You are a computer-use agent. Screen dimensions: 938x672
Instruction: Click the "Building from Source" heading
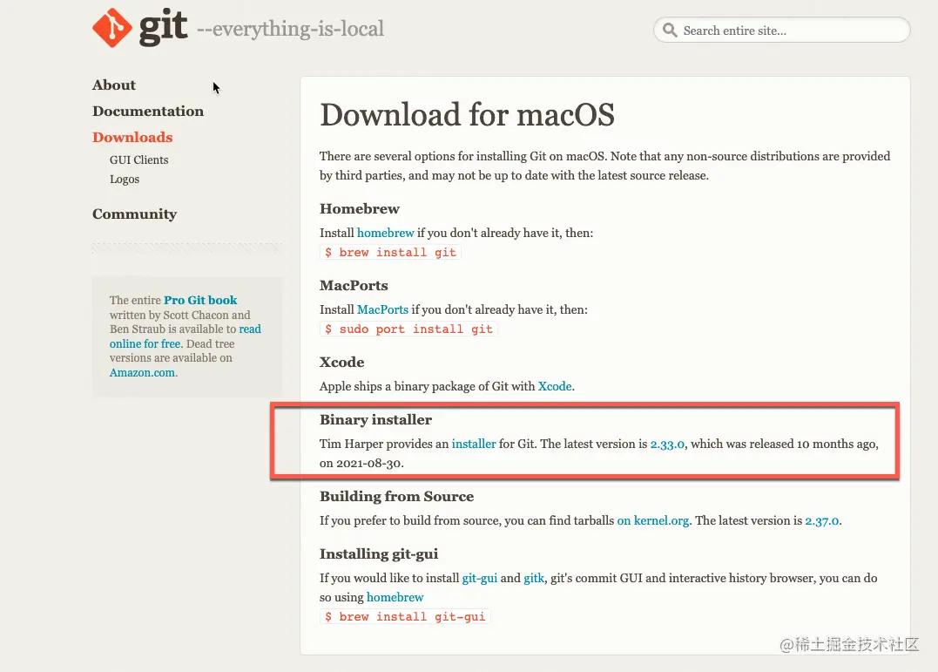pos(396,497)
